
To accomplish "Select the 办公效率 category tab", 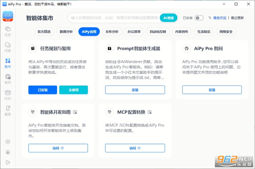I will (134, 32).
